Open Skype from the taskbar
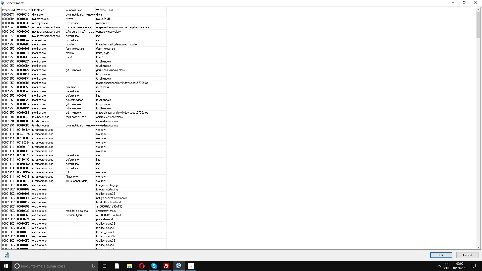 pyautogui.click(x=154, y=266)
